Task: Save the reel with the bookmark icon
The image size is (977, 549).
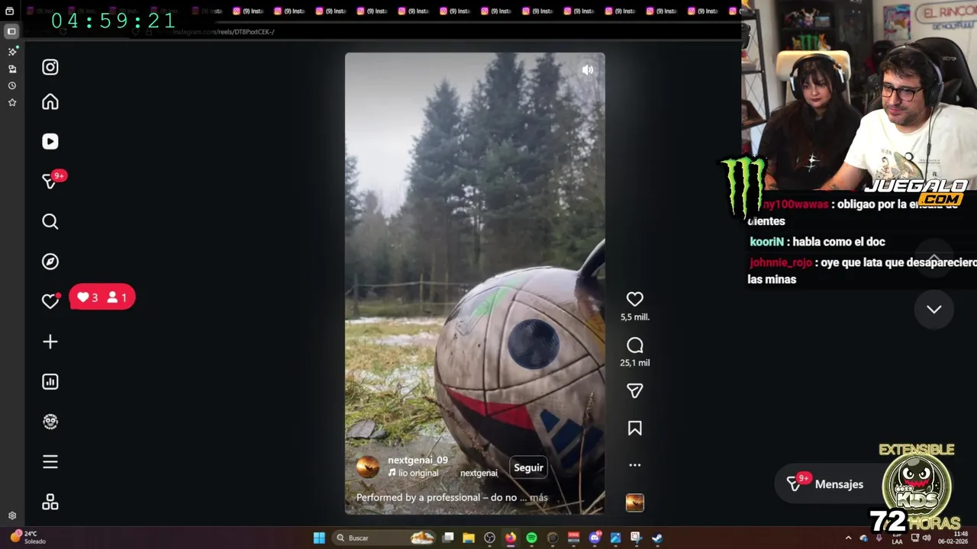Action: pyautogui.click(x=635, y=429)
